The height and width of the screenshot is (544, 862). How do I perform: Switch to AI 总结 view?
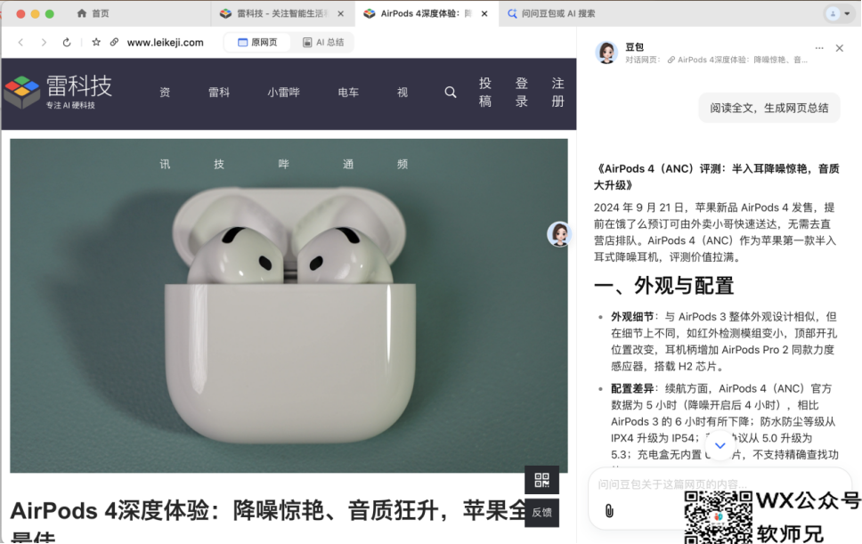[323, 43]
